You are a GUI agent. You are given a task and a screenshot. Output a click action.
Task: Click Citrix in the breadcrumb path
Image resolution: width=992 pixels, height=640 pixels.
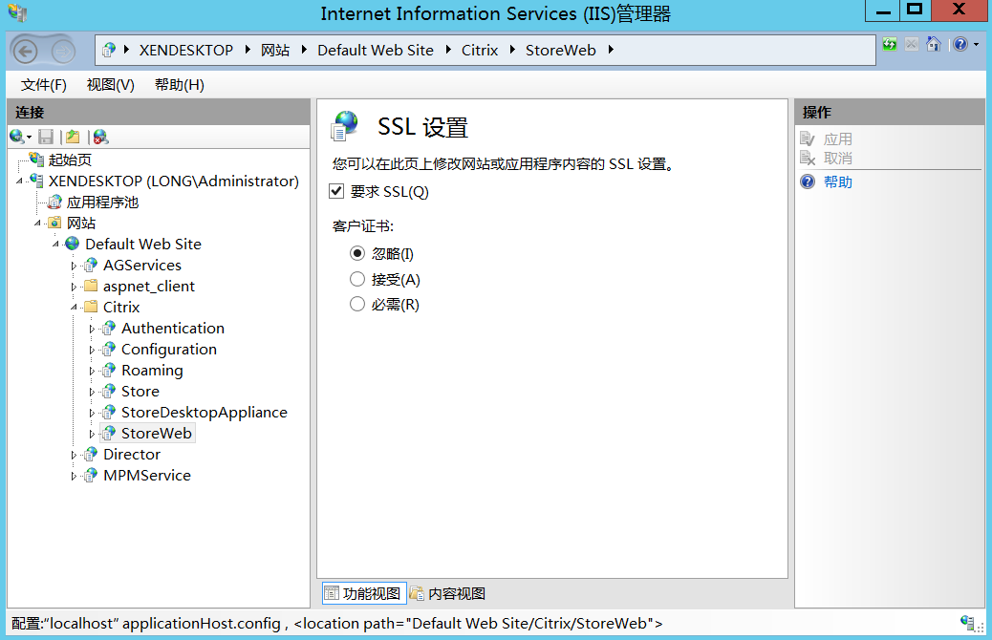pyautogui.click(x=480, y=50)
